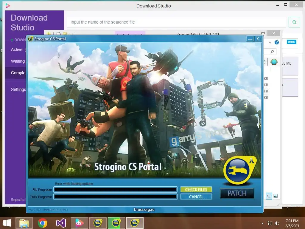
Task: Maximize the Garrys Mod Explorer window
Action: (263, 33)
